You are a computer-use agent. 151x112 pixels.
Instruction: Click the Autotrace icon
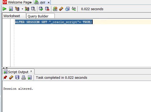(x=27, y=9)
